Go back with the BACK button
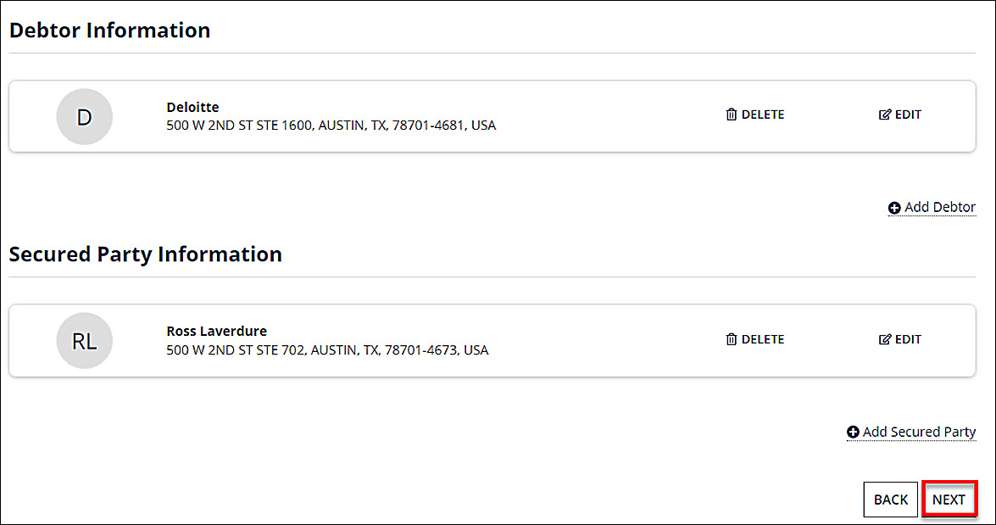 coord(890,500)
